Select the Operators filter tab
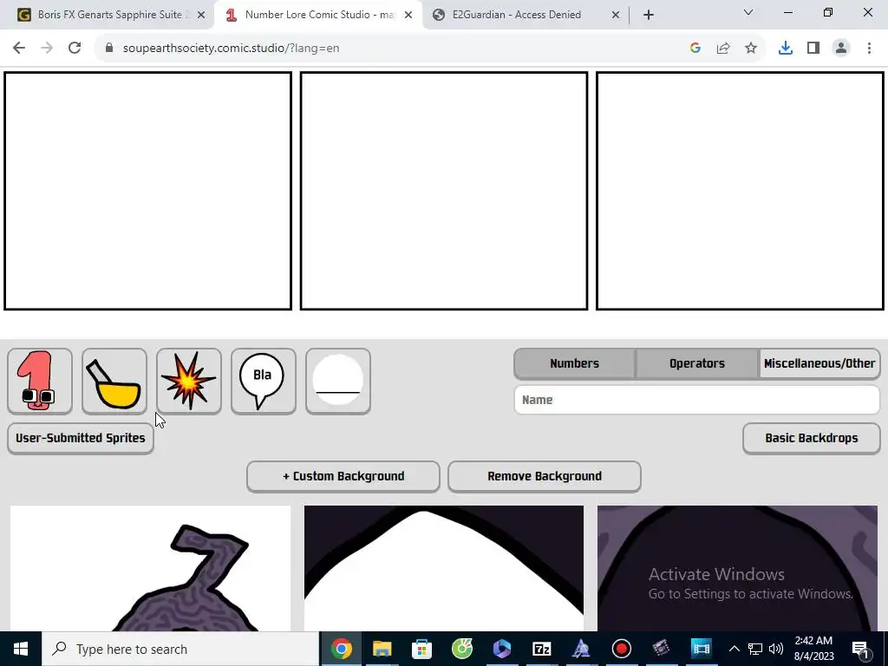 point(697,363)
